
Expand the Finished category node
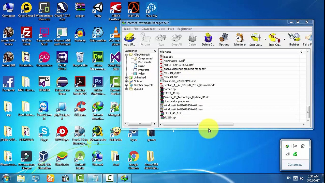click(x=127, y=81)
